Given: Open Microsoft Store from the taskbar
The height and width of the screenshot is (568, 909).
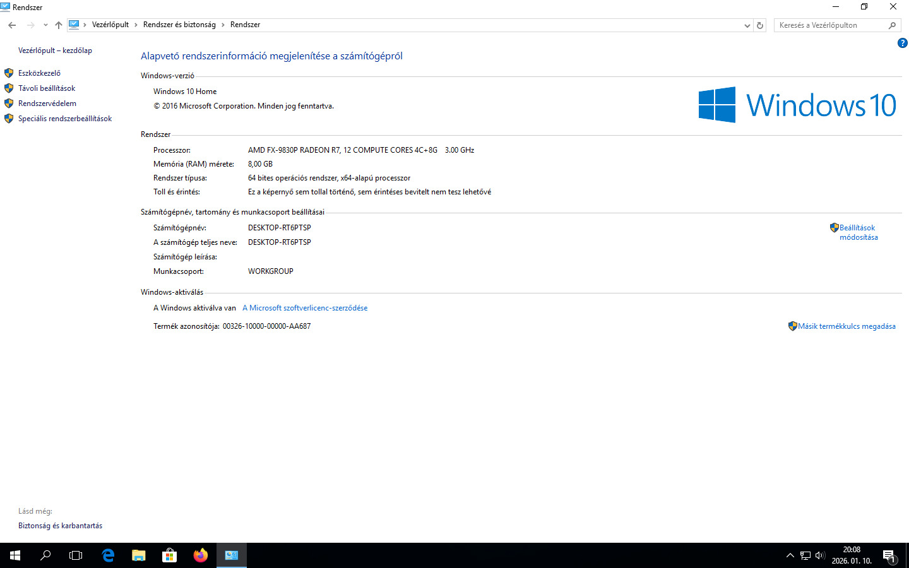Looking at the screenshot, I should click(x=169, y=555).
